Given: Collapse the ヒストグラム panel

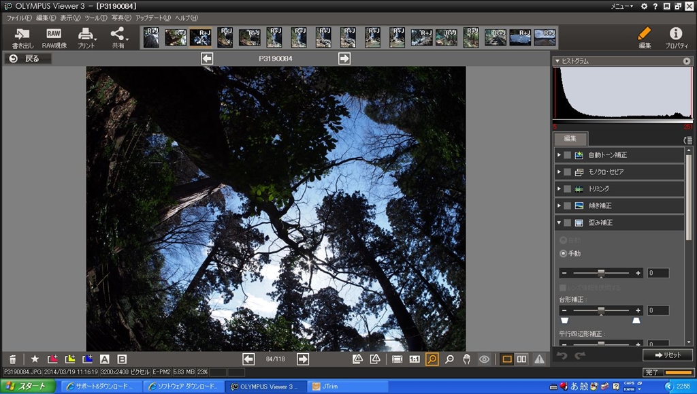Looking at the screenshot, I should tap(557, 61).
